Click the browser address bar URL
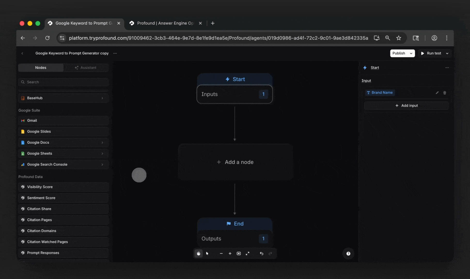470x279 pixels. point(218,38)
